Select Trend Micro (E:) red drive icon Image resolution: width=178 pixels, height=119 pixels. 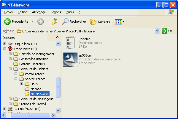click(x=10, y=49)
